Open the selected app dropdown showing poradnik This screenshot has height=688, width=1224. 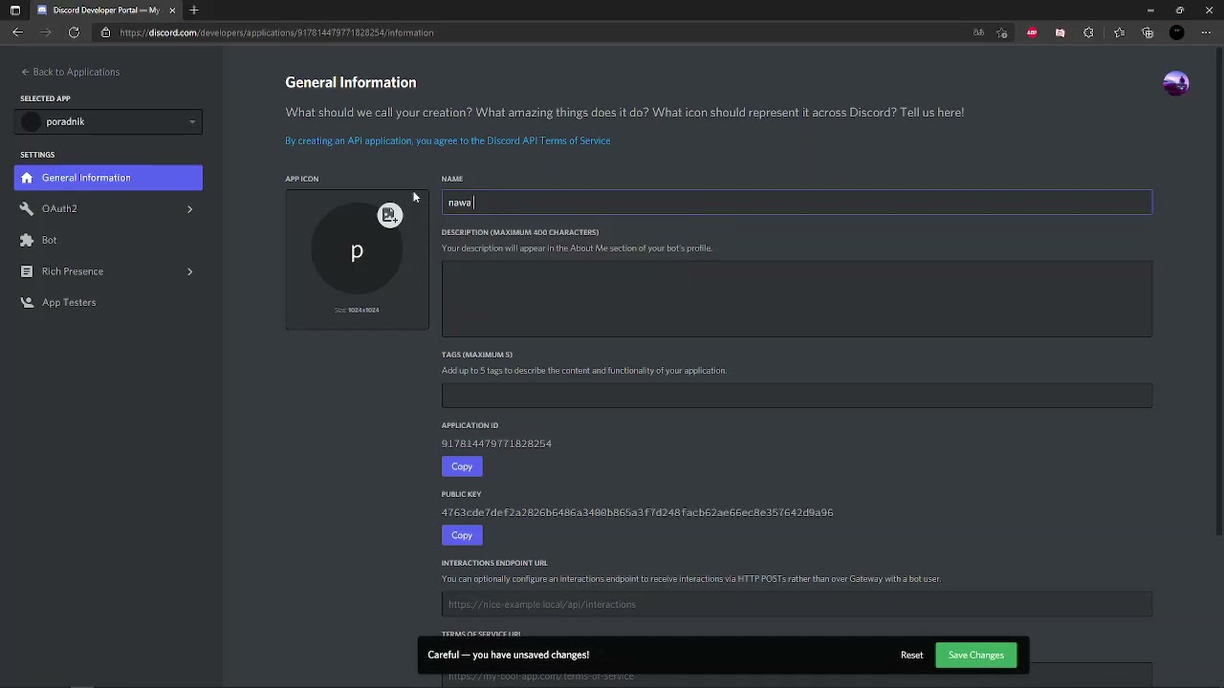point(108,121)
